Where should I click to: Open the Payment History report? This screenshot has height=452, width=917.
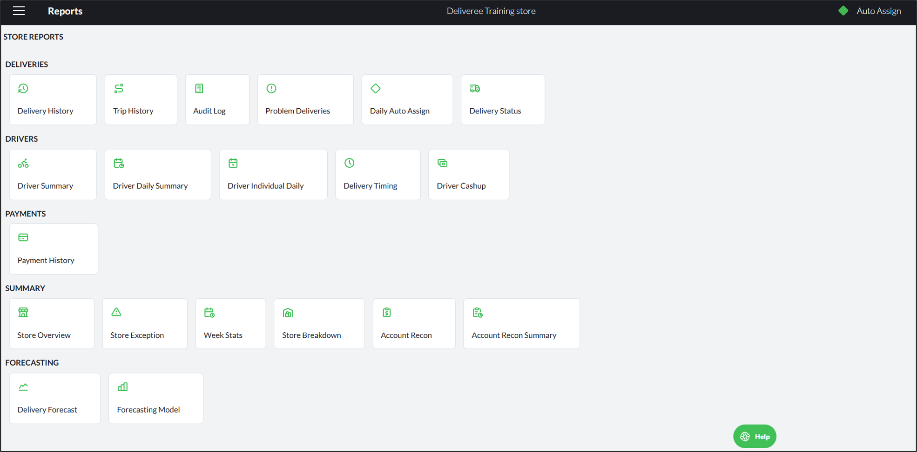[54, 249]
